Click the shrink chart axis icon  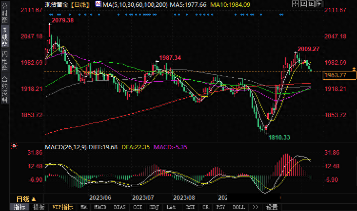point(303,4)
